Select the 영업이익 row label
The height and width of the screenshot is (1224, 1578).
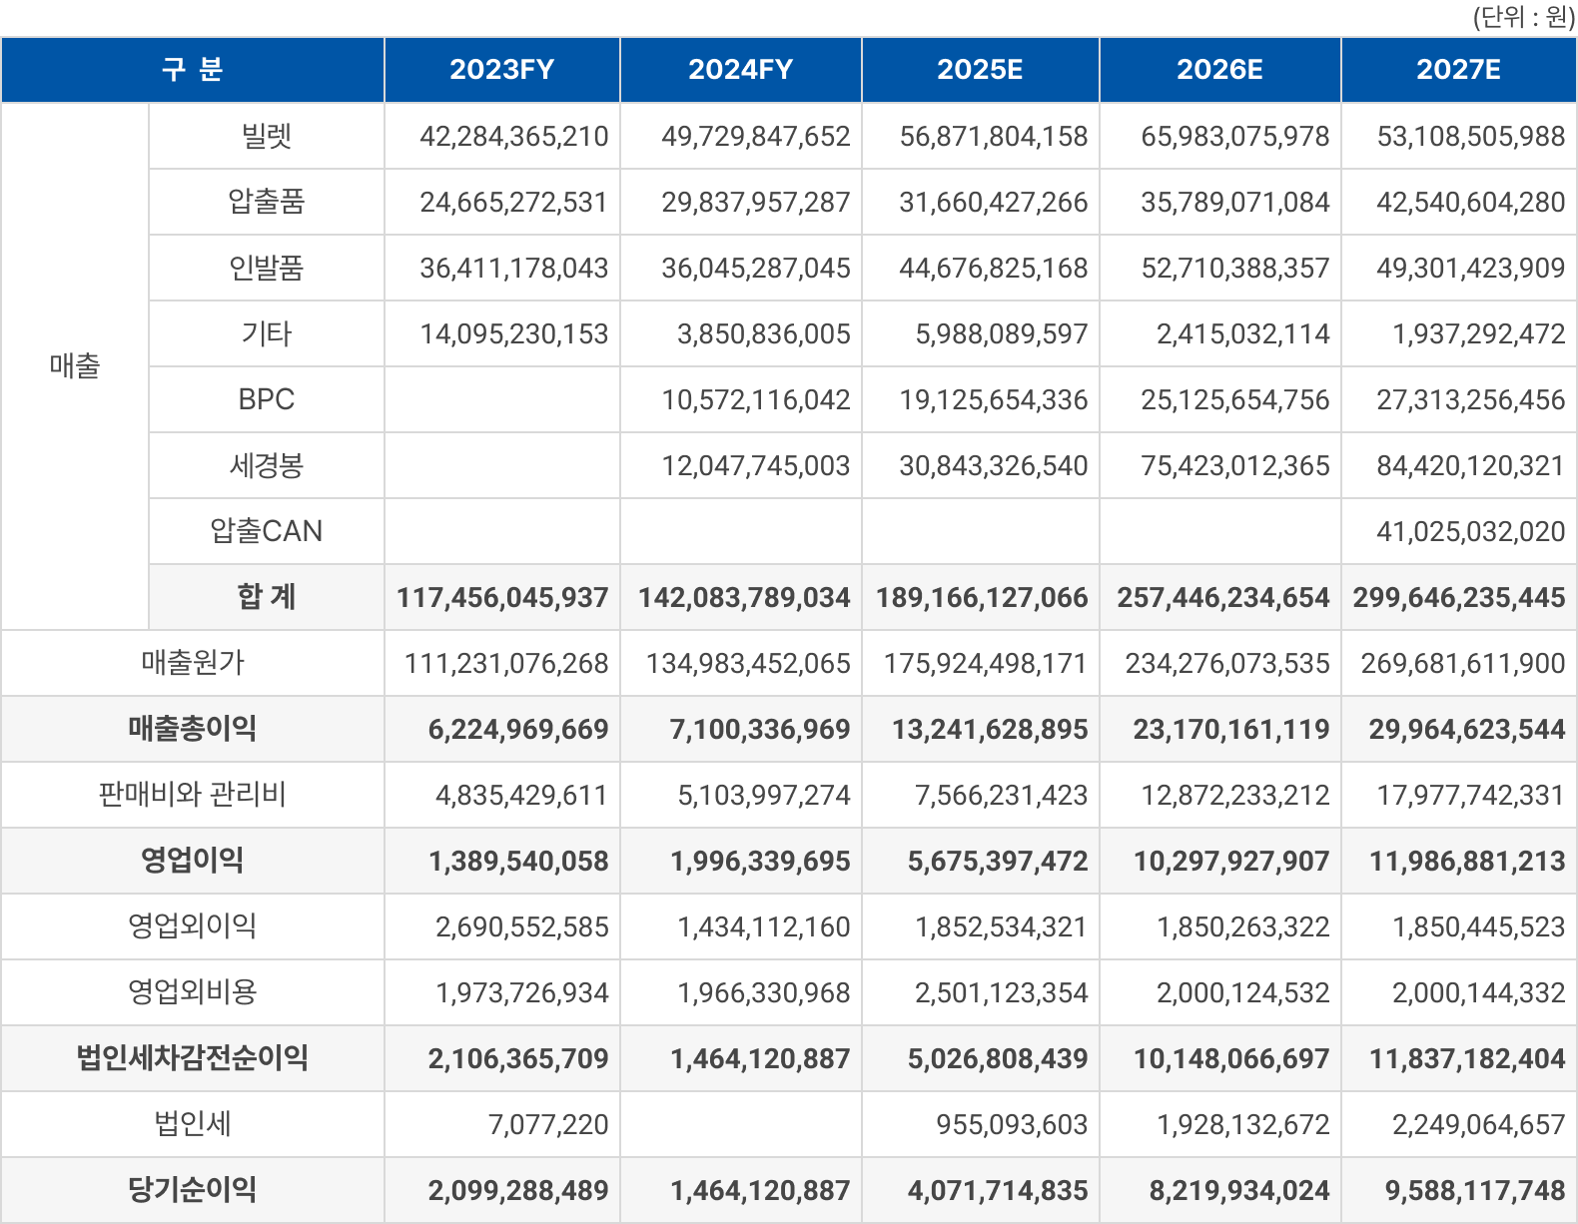tap(193, 861)
